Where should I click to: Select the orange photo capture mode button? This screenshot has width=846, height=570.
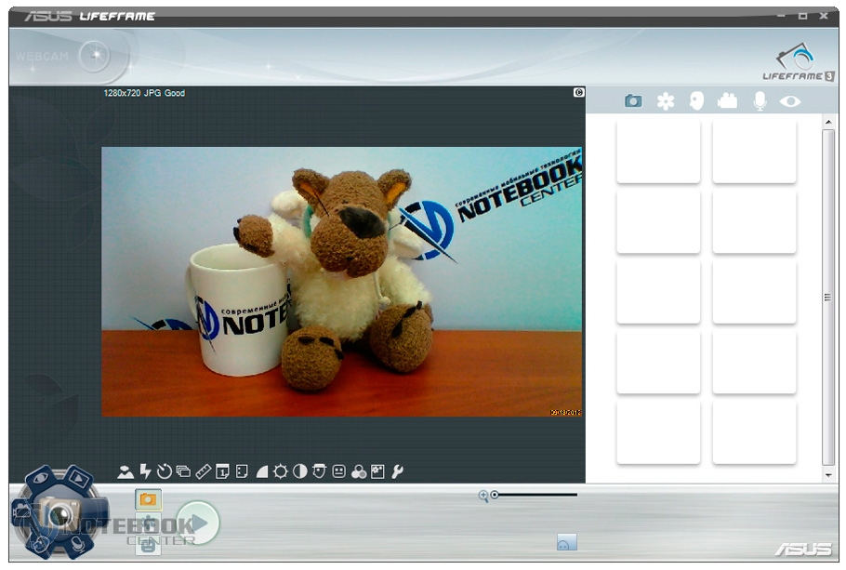click(148, 499)
